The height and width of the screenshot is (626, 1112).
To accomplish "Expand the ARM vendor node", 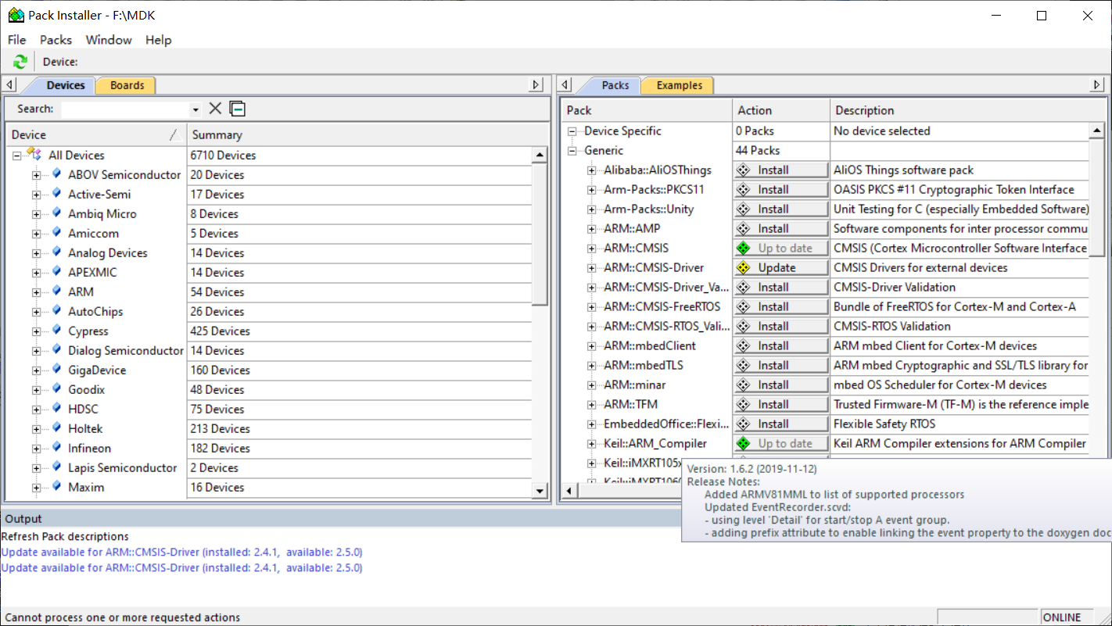I will click(x=36, y=292).
